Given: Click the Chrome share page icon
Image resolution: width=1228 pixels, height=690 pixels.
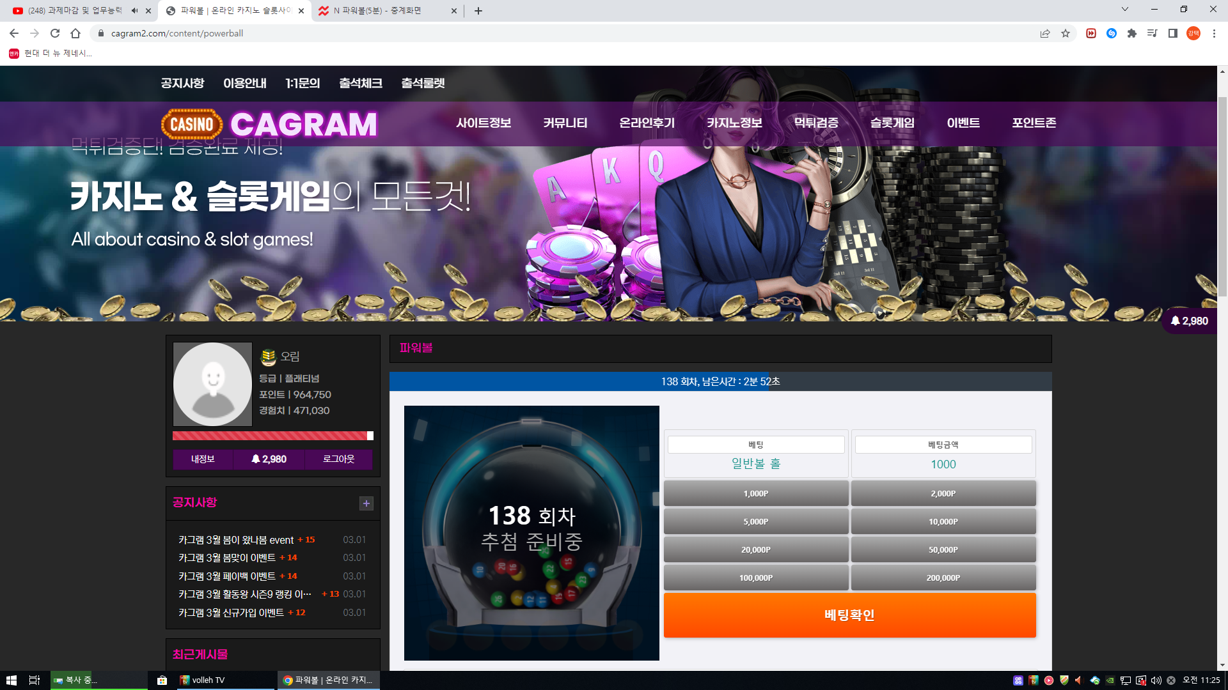Looking at the screenshot, I should point(1045,33).
